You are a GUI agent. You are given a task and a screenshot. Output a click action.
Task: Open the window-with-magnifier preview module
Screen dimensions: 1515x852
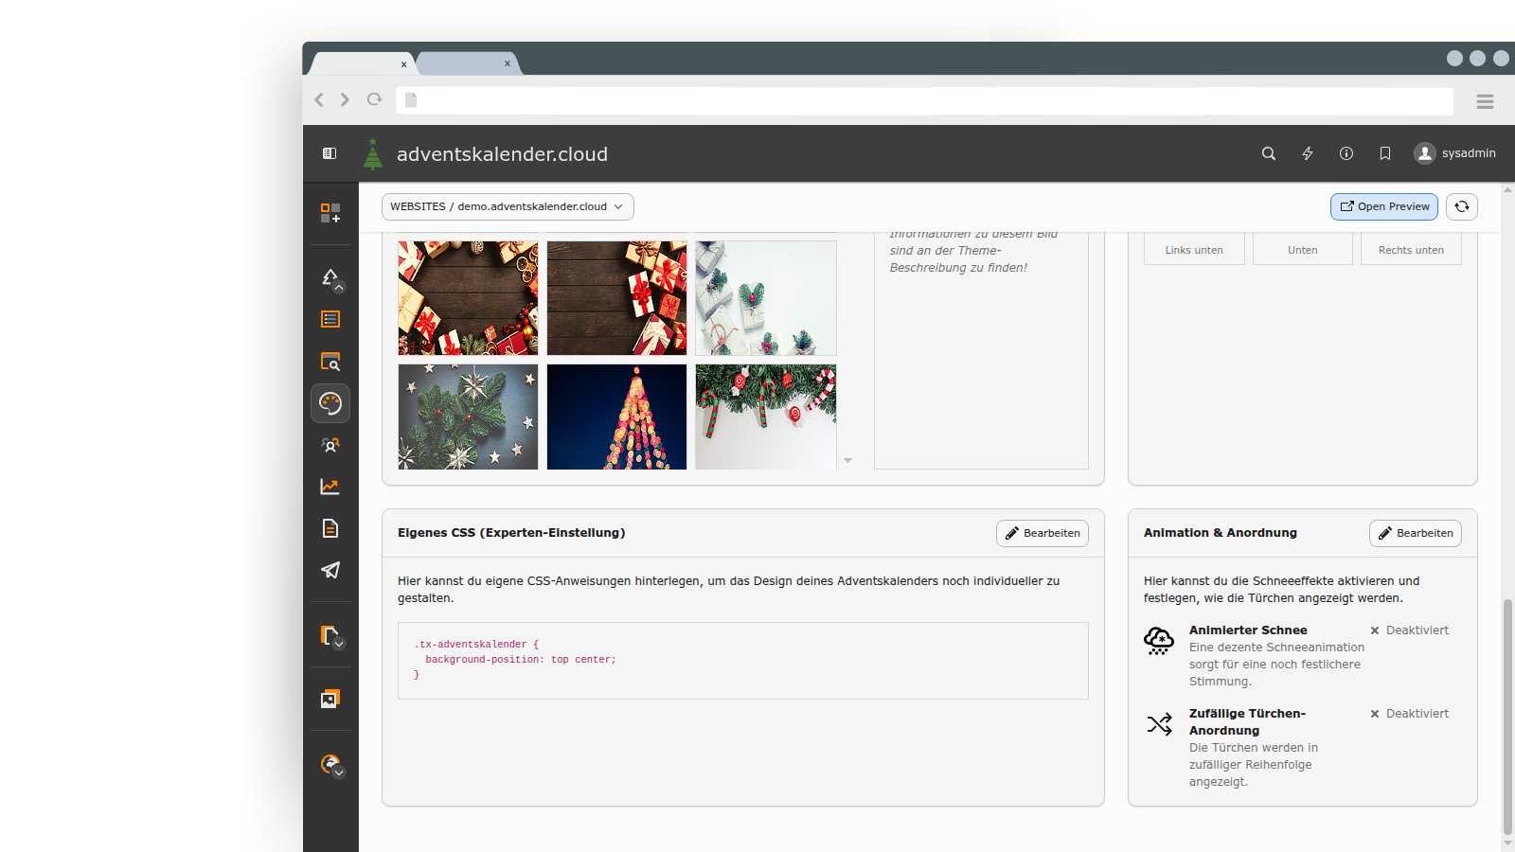coord(330,362)
